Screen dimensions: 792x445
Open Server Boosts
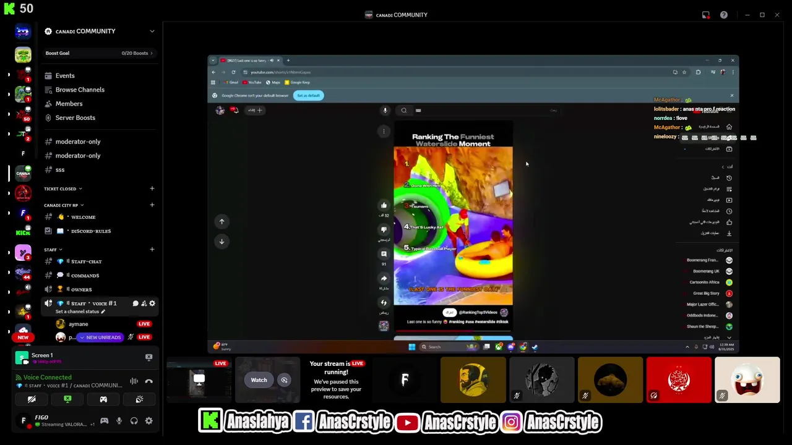[x=75, y=117]
